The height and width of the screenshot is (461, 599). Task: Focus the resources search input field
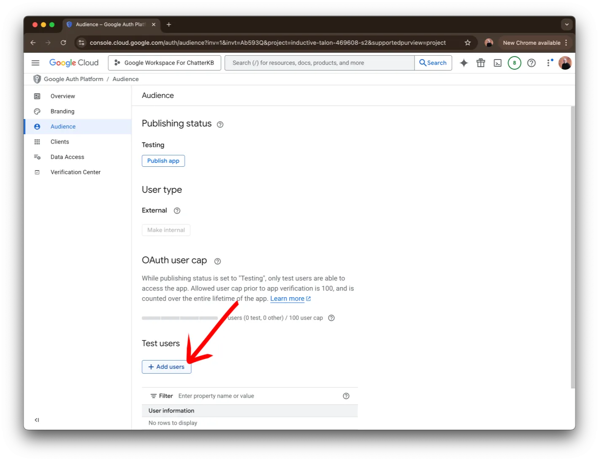320,63
